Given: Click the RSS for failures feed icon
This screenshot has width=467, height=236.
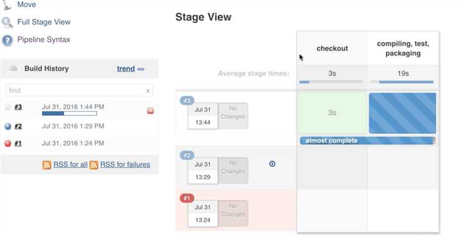Looking at the screenshot, I should tap(94, 165).
